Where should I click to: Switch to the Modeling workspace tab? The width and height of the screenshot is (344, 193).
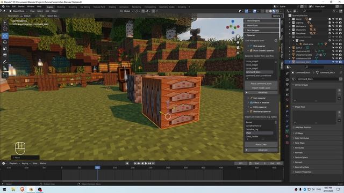click(61, 7)
